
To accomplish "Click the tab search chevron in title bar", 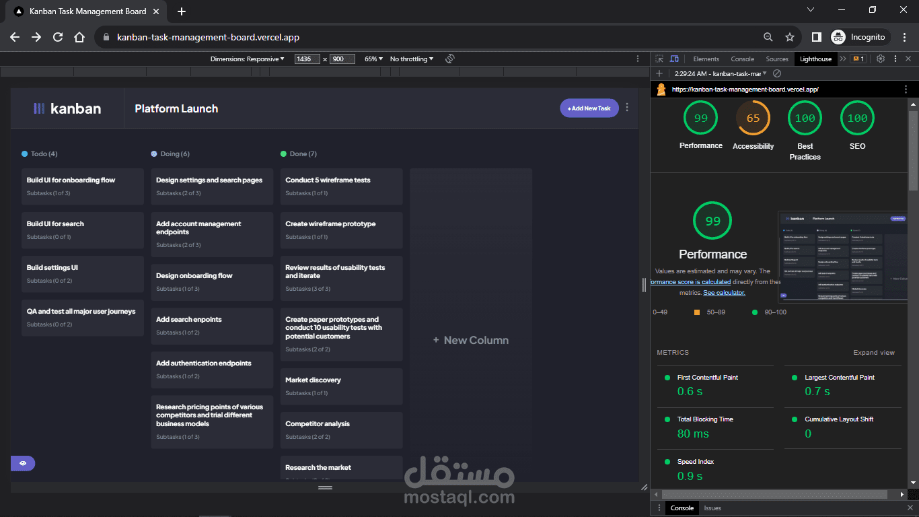I will (811, 9).
